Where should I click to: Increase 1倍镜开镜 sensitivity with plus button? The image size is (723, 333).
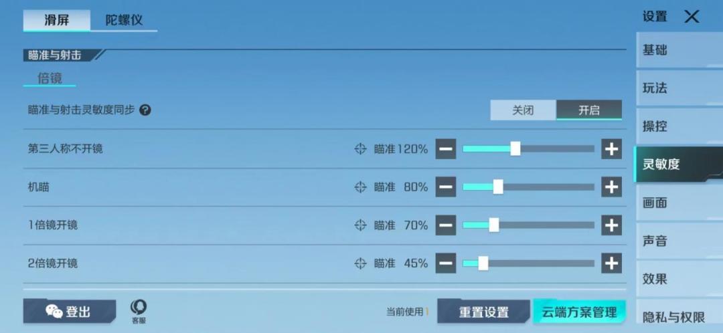(611, 225)
